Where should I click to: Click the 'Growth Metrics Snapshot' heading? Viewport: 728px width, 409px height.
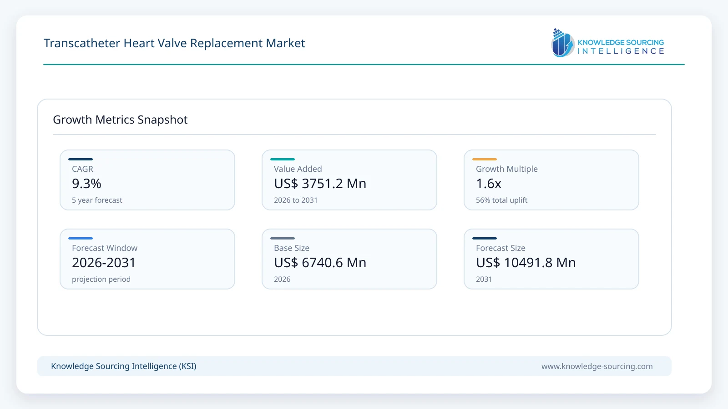[120, 120]
